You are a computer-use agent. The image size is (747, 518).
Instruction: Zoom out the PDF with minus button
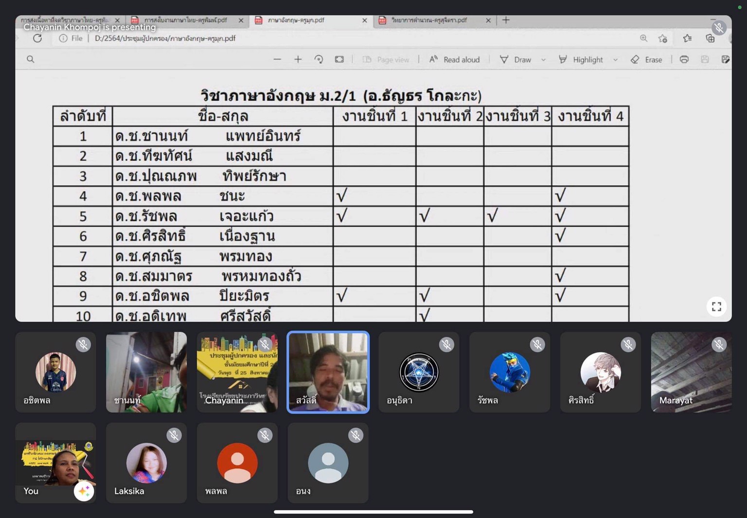click(277, 59)
